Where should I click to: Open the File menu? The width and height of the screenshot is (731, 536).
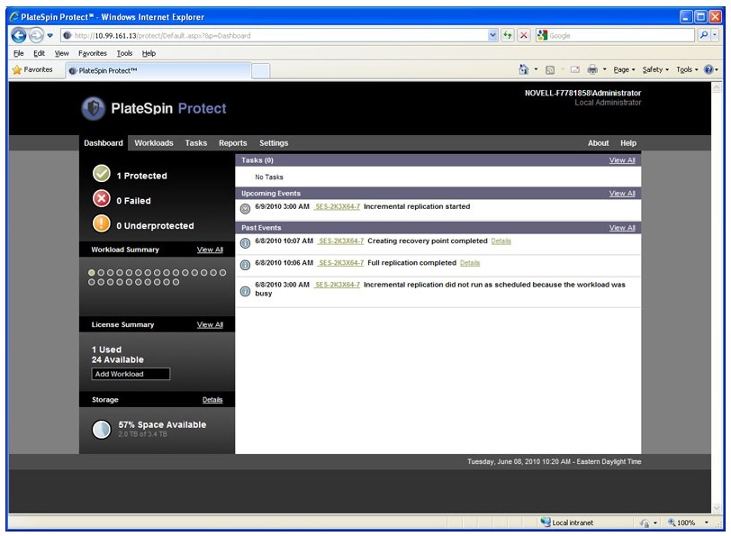click(x=18, y=53)
